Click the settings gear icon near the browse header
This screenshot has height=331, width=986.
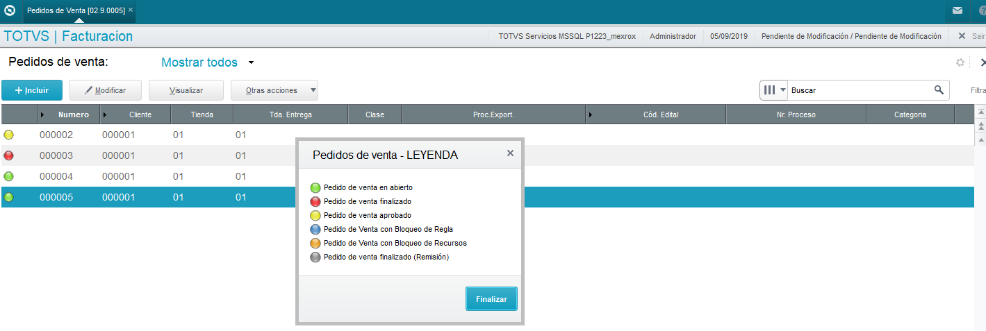point(960,62)
